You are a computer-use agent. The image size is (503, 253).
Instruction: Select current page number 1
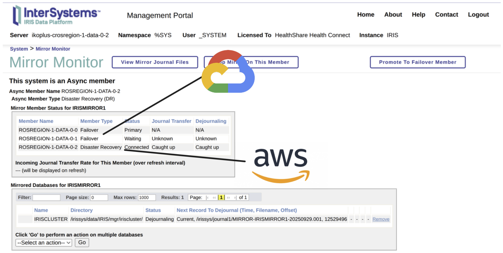[221, 197]
